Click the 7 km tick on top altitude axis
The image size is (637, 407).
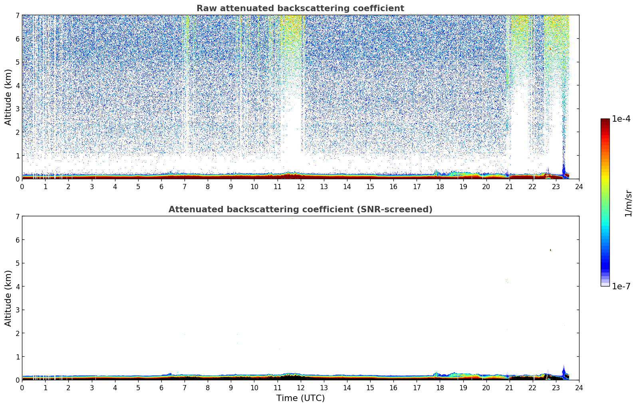(x=17, y=15)
